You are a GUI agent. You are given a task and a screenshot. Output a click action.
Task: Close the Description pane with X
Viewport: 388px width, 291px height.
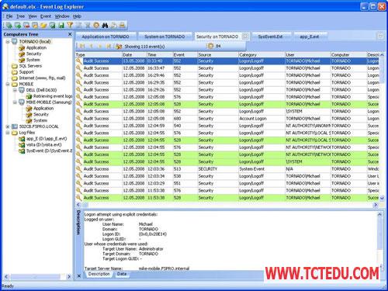pos(79,276)
